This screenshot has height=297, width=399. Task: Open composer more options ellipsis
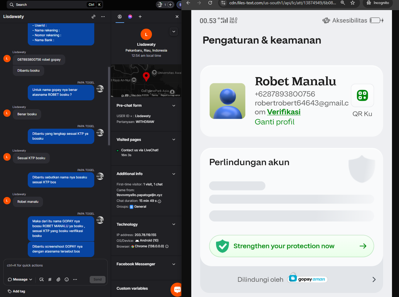[75, 279]
